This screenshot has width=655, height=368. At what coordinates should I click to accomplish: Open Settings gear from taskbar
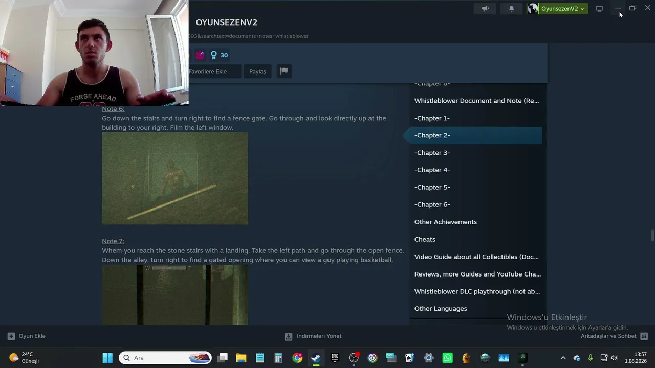[429, 358]
